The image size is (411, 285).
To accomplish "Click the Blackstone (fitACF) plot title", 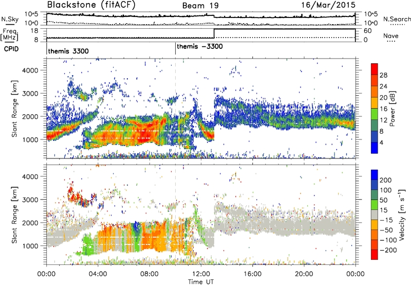I will (91, 5).
